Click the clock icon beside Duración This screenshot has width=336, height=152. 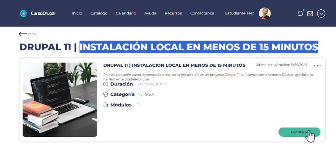(105, 84)
